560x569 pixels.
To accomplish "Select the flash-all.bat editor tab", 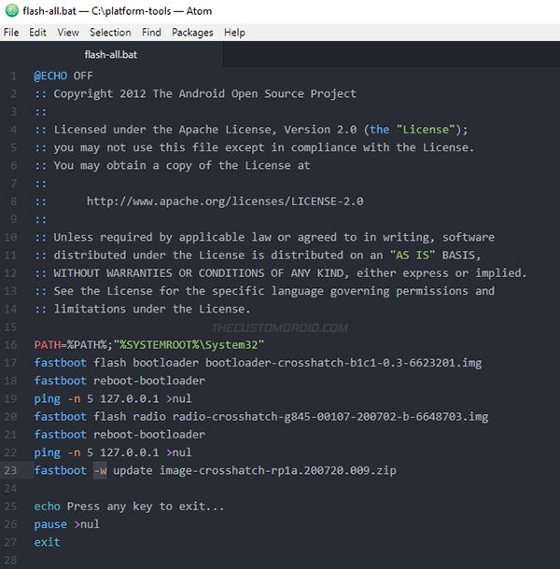I will point(111,54).
